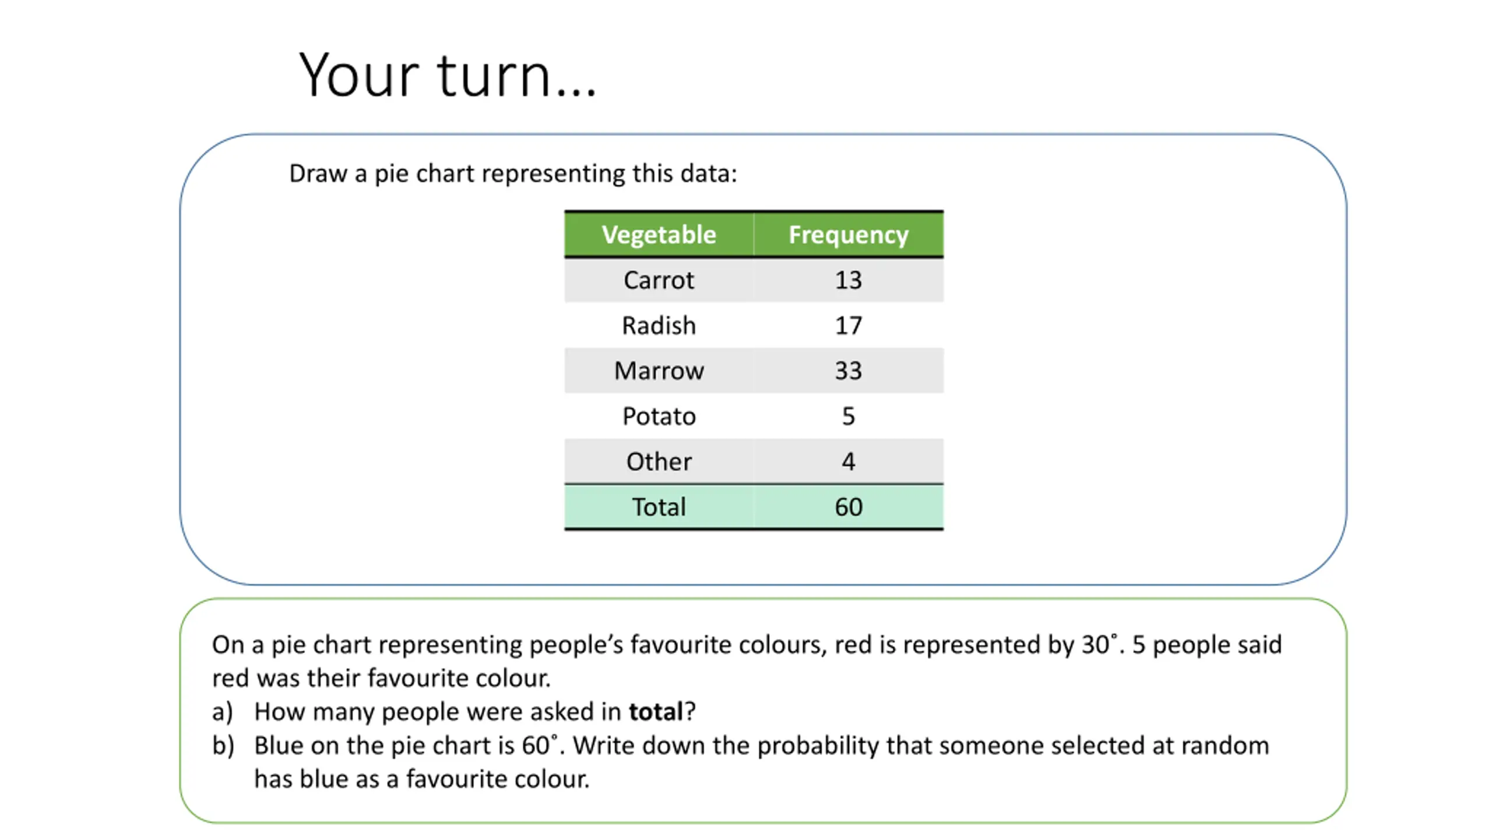Click the bold word 'total' in question a
Screen dimensions: 1492x839
tap(656, 712)
